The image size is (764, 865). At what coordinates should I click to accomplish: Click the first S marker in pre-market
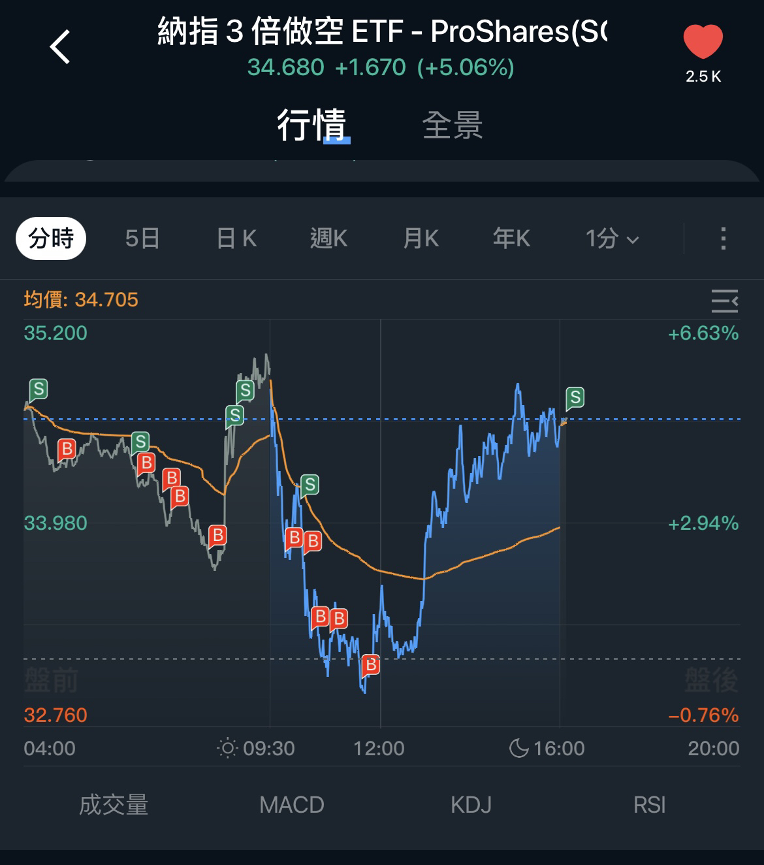click(x=39, y=389)
